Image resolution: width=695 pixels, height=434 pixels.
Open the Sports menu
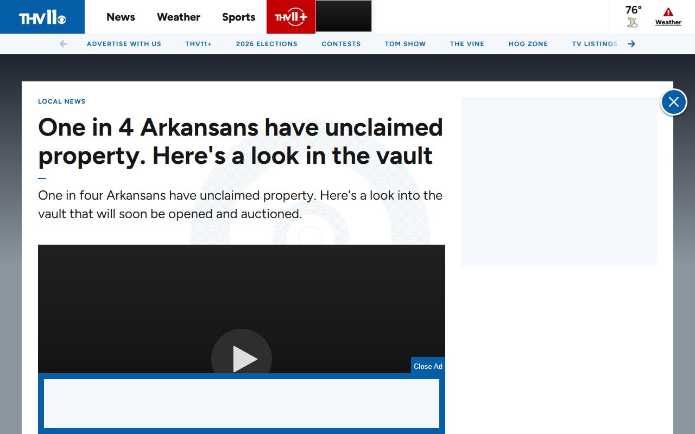click(x=238, y=17)
